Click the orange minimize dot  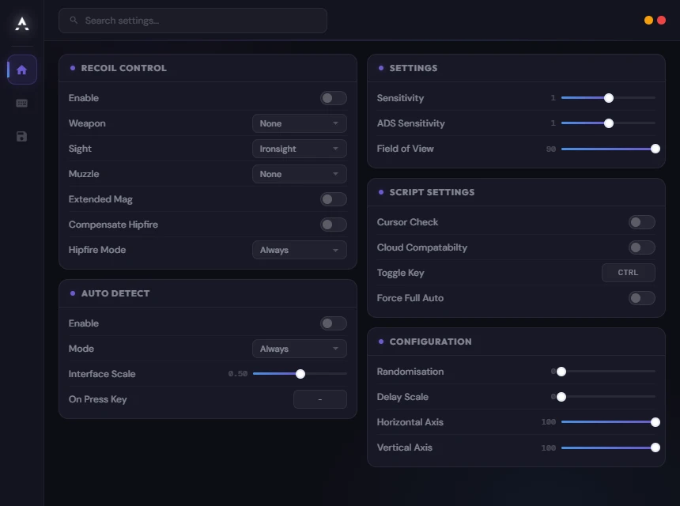648,21
